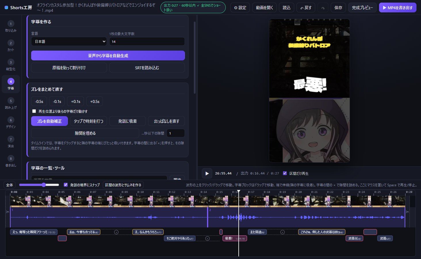Click 出っぱなしを直す button
This screenshot has width=421, height=259.
click(x=167, y=121)
